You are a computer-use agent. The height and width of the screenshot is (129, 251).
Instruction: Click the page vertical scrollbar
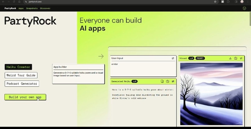pos(250,19)
